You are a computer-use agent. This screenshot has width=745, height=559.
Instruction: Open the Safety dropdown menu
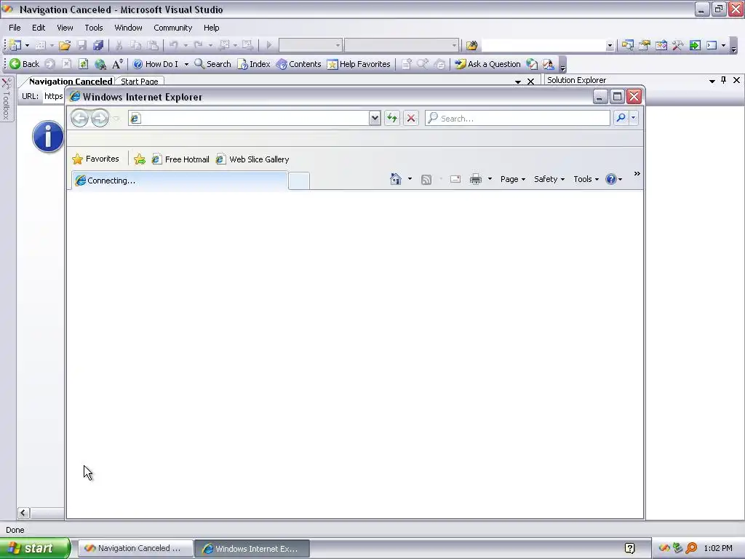(549, 179)
